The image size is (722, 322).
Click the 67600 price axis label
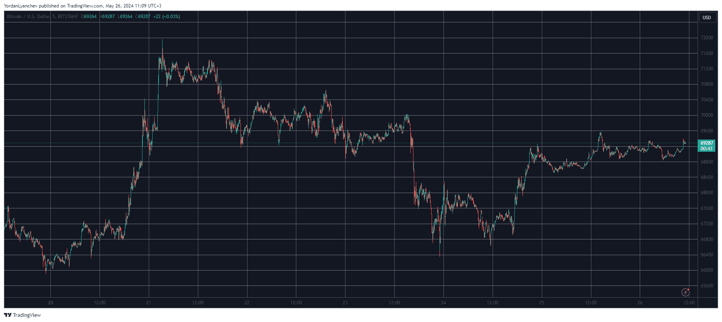pyautogui.click(x=707, y=208)
